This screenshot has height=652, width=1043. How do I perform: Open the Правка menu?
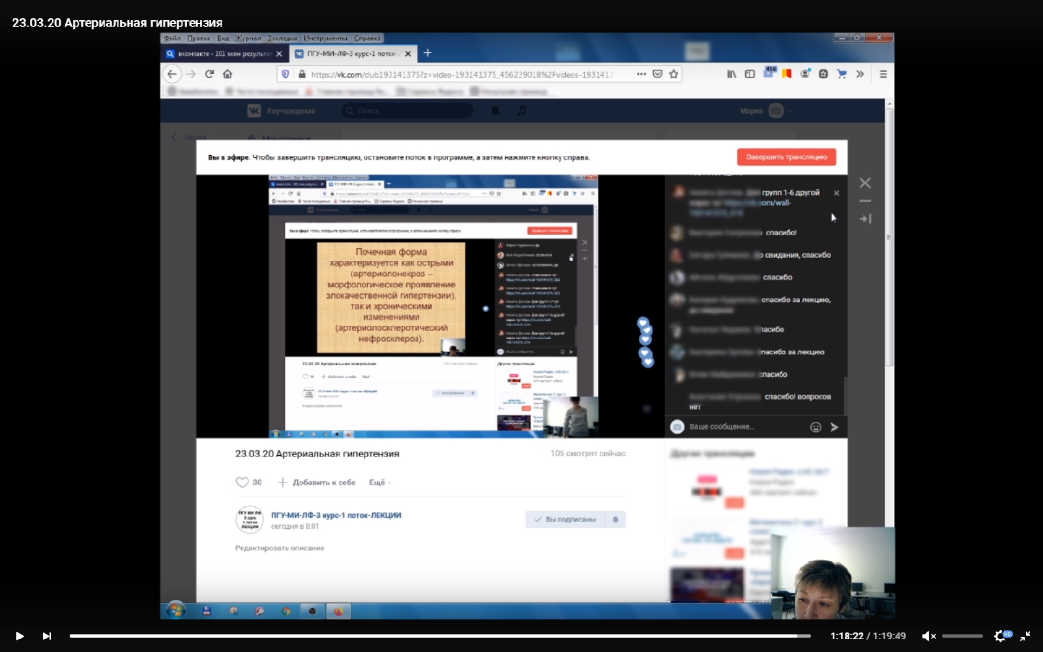click(198, 38)
